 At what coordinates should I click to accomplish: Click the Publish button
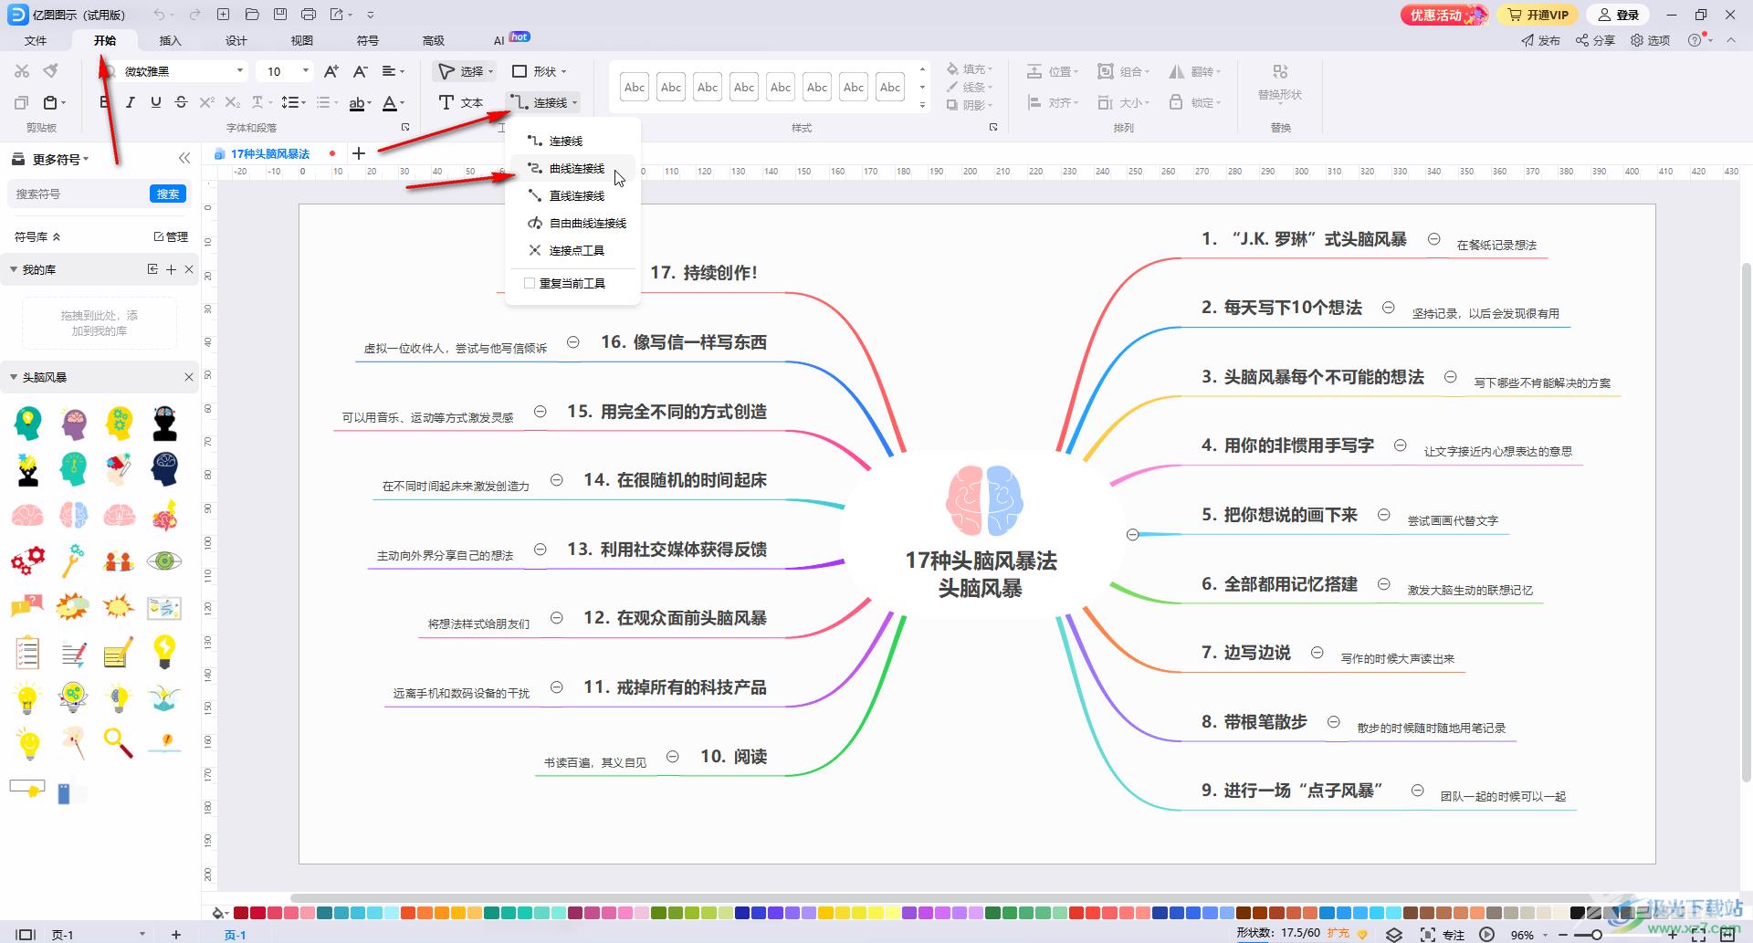click(1541, 40)
